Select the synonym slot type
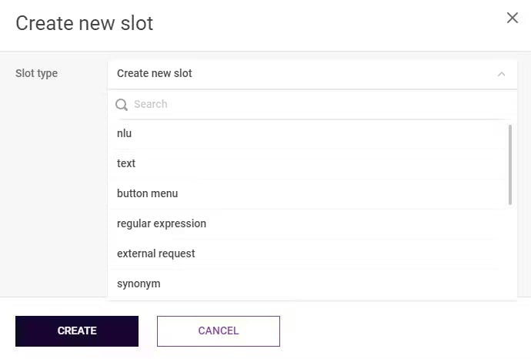Image resolution: width=531 pixels, height=359 pixels. pos(139,284)
